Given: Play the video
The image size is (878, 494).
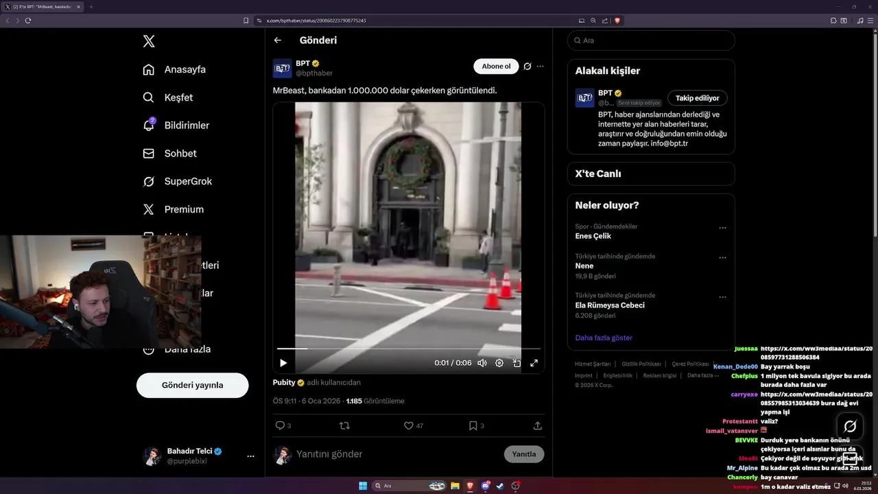Looking at the screenshot, I should click(x=283, y=363).
